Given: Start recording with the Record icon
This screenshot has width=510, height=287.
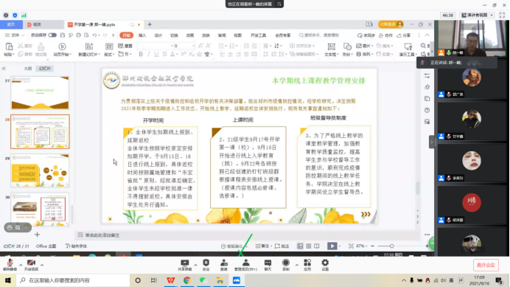Looking at the screenshot, I should 286,265.
